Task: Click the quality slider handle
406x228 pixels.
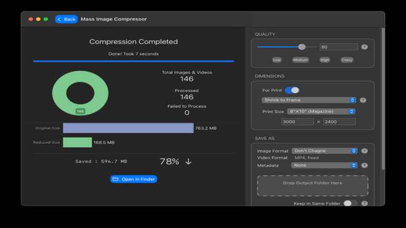Action: tap(302, 47)
